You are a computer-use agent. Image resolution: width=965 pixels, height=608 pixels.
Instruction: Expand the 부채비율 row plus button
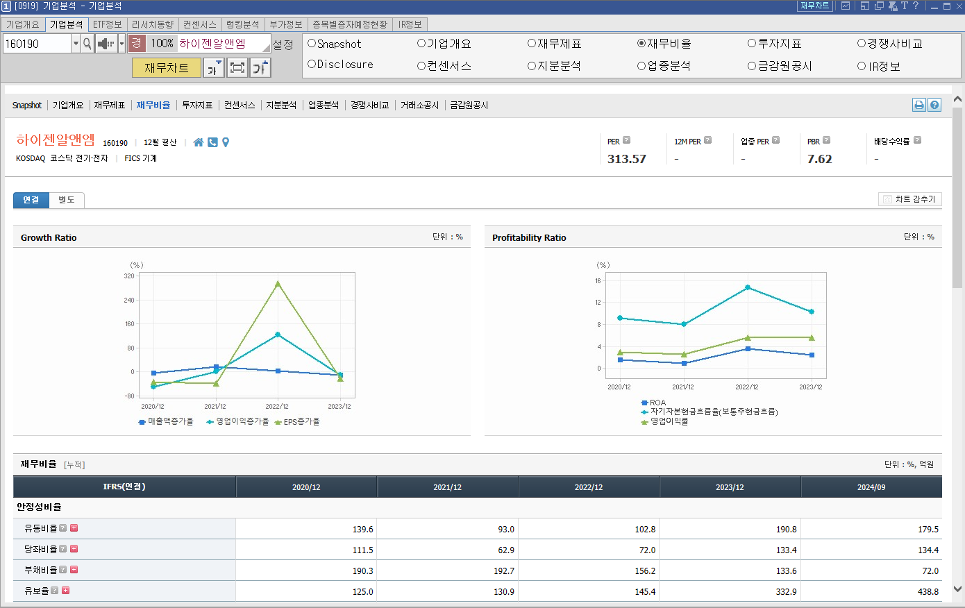(74, 570)
